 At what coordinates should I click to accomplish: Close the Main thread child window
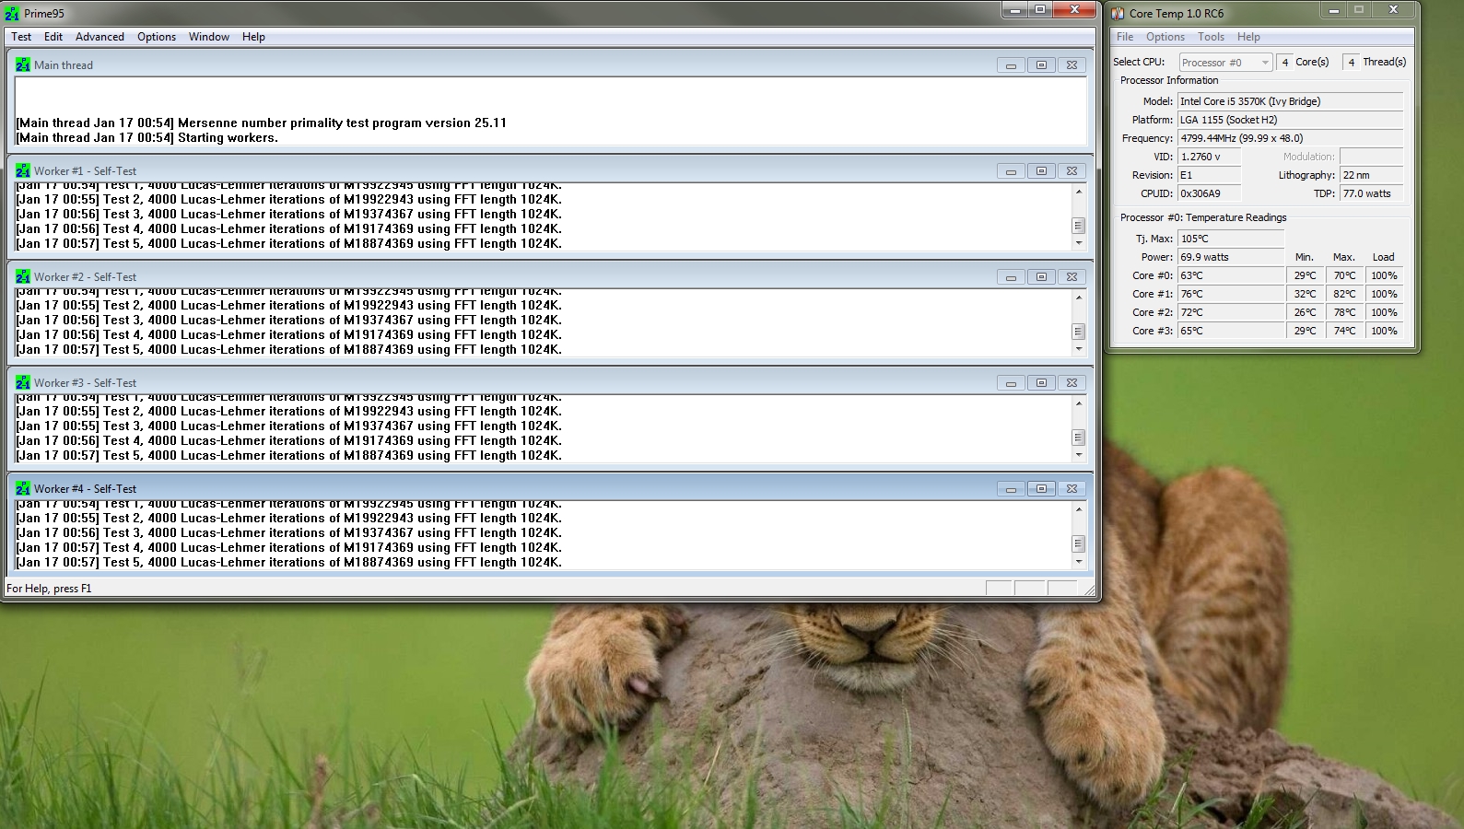click(x=1072, y=65)
